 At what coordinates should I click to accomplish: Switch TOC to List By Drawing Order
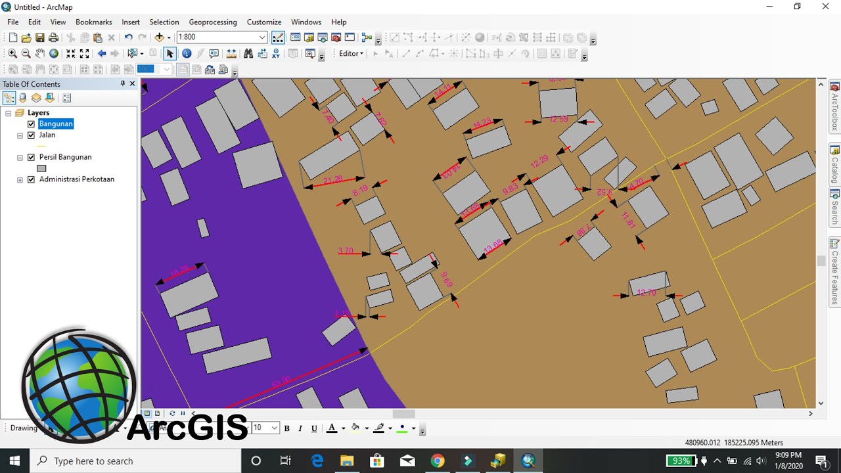tap(9, 98)
